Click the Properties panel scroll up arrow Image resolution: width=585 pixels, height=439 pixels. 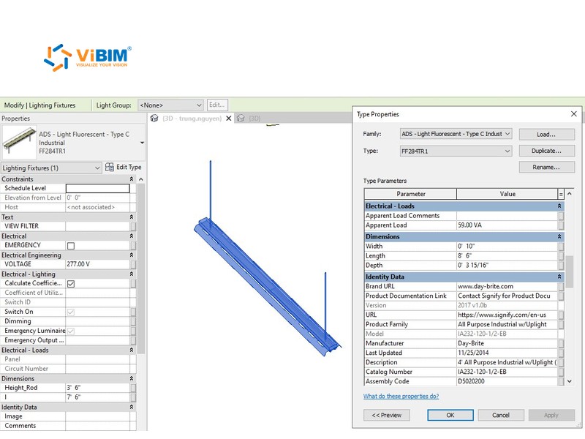click(141, 179)
